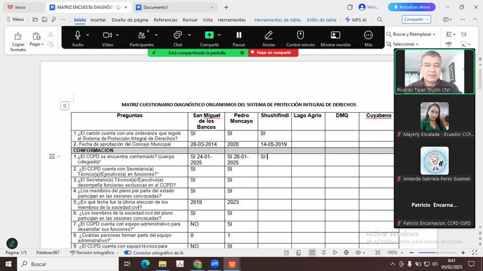Toggle eye protection mode icon
483x271 pixels.
358,253
